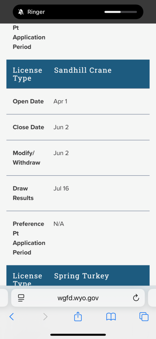
Task: Tap the Close Date Jun 2 value
Action: 61,127
